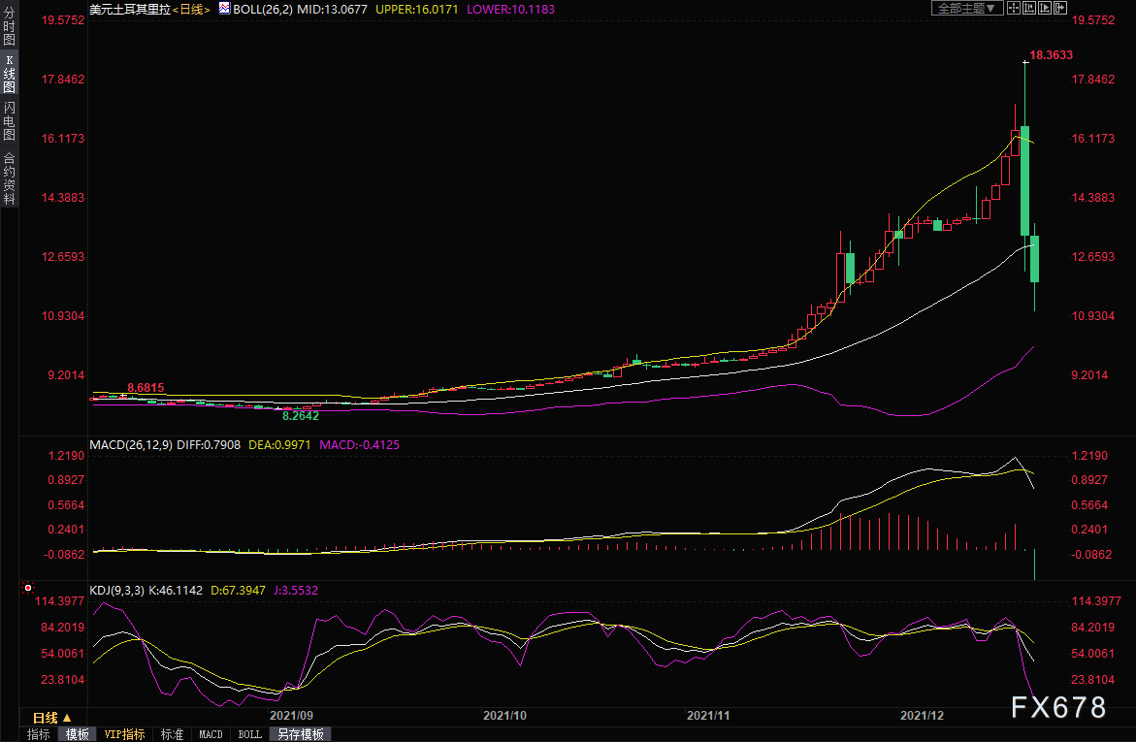Viewport: 1136px width, 742px height.
Task: Click the large green candle below the peak
Action: (x=1025, y=180)
